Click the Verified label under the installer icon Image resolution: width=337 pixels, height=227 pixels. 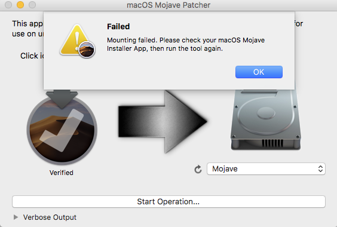click(62, 173)
